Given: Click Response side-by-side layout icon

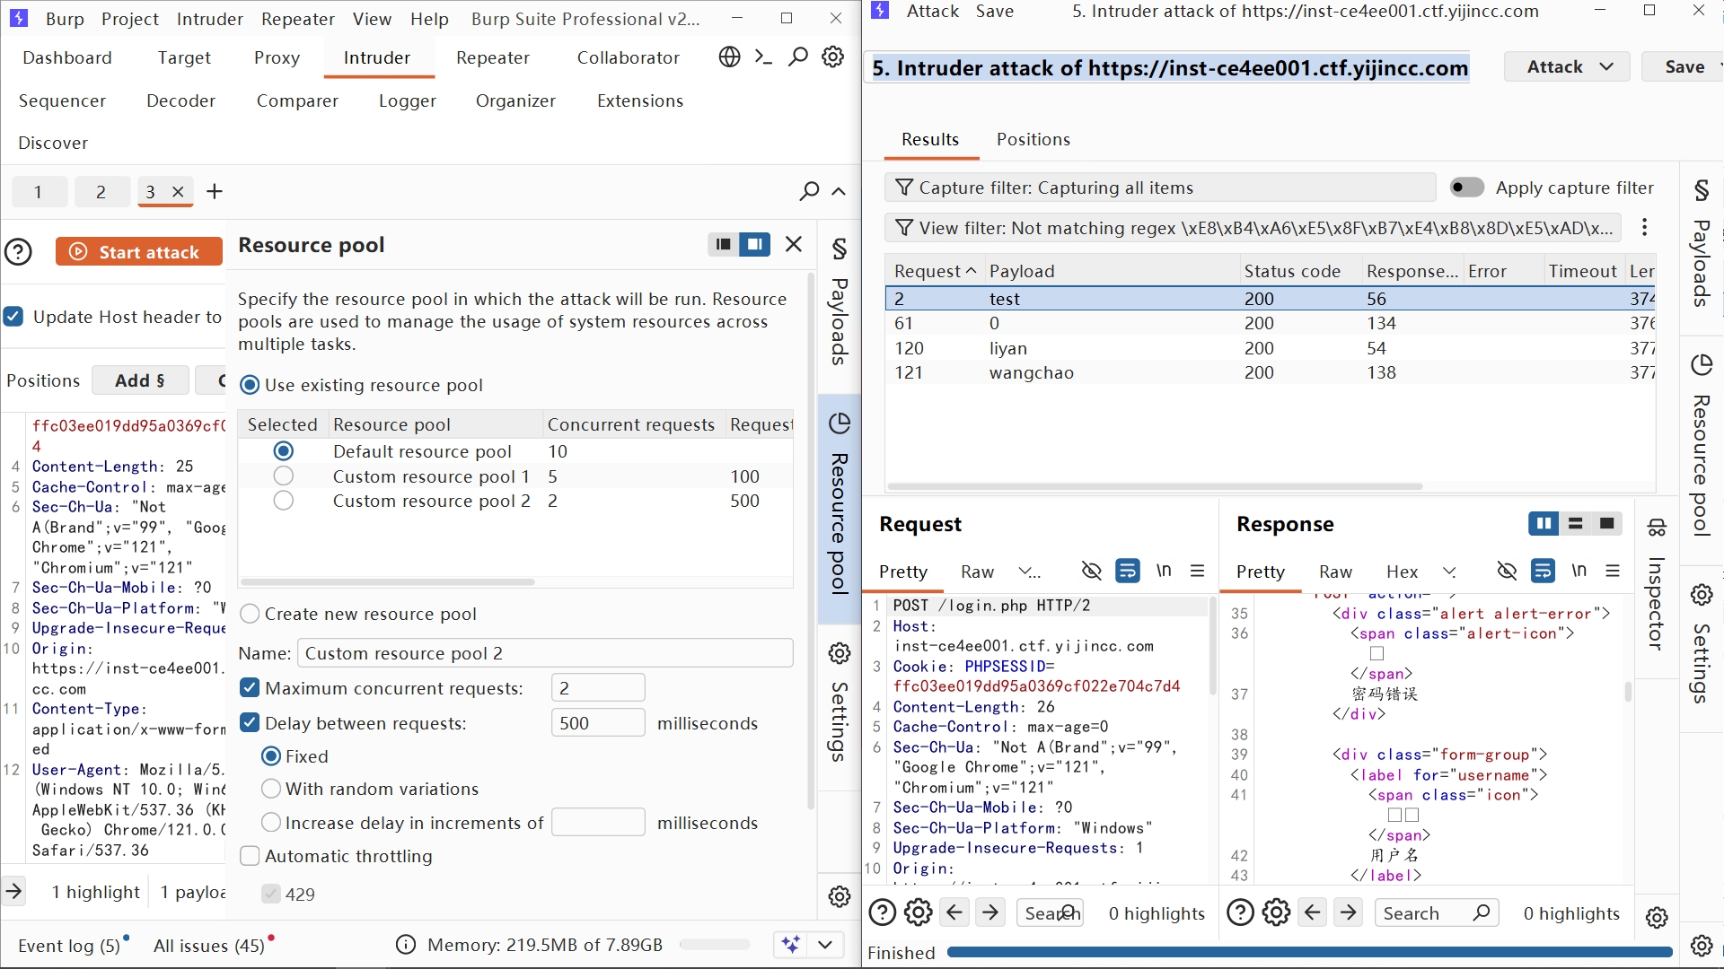Looking at the screenshot, I should pyautogui.click(x=1543, y=524).
